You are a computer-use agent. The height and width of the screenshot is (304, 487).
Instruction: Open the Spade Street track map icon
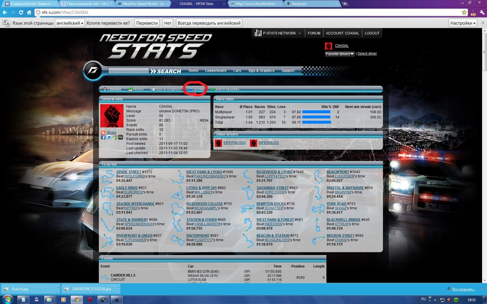pyautogui.click(x=108, y=176)
